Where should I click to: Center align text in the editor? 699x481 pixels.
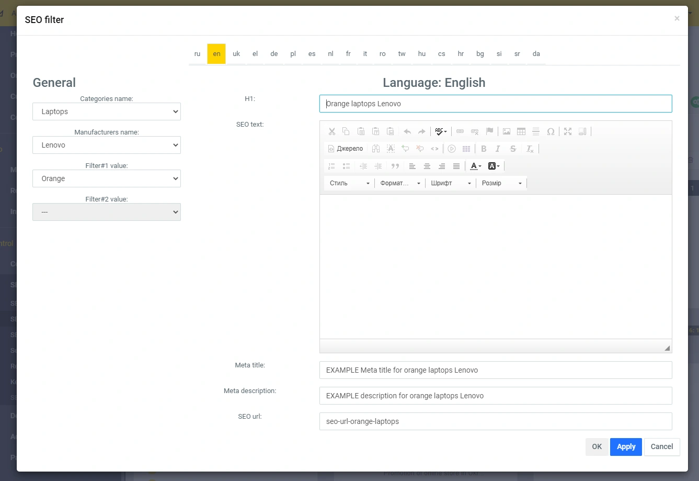[x=427, y=166]
